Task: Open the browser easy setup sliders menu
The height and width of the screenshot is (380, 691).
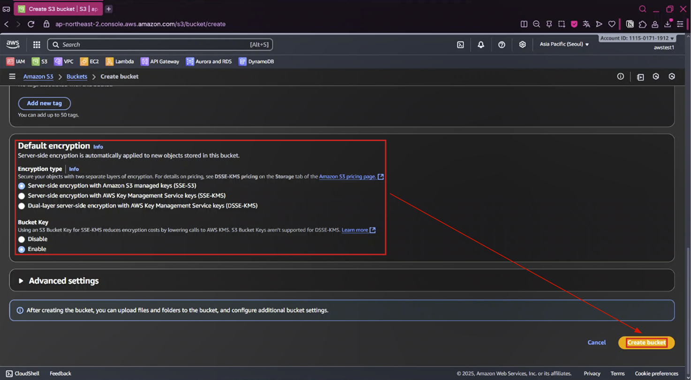Action: tap(680, 24)
